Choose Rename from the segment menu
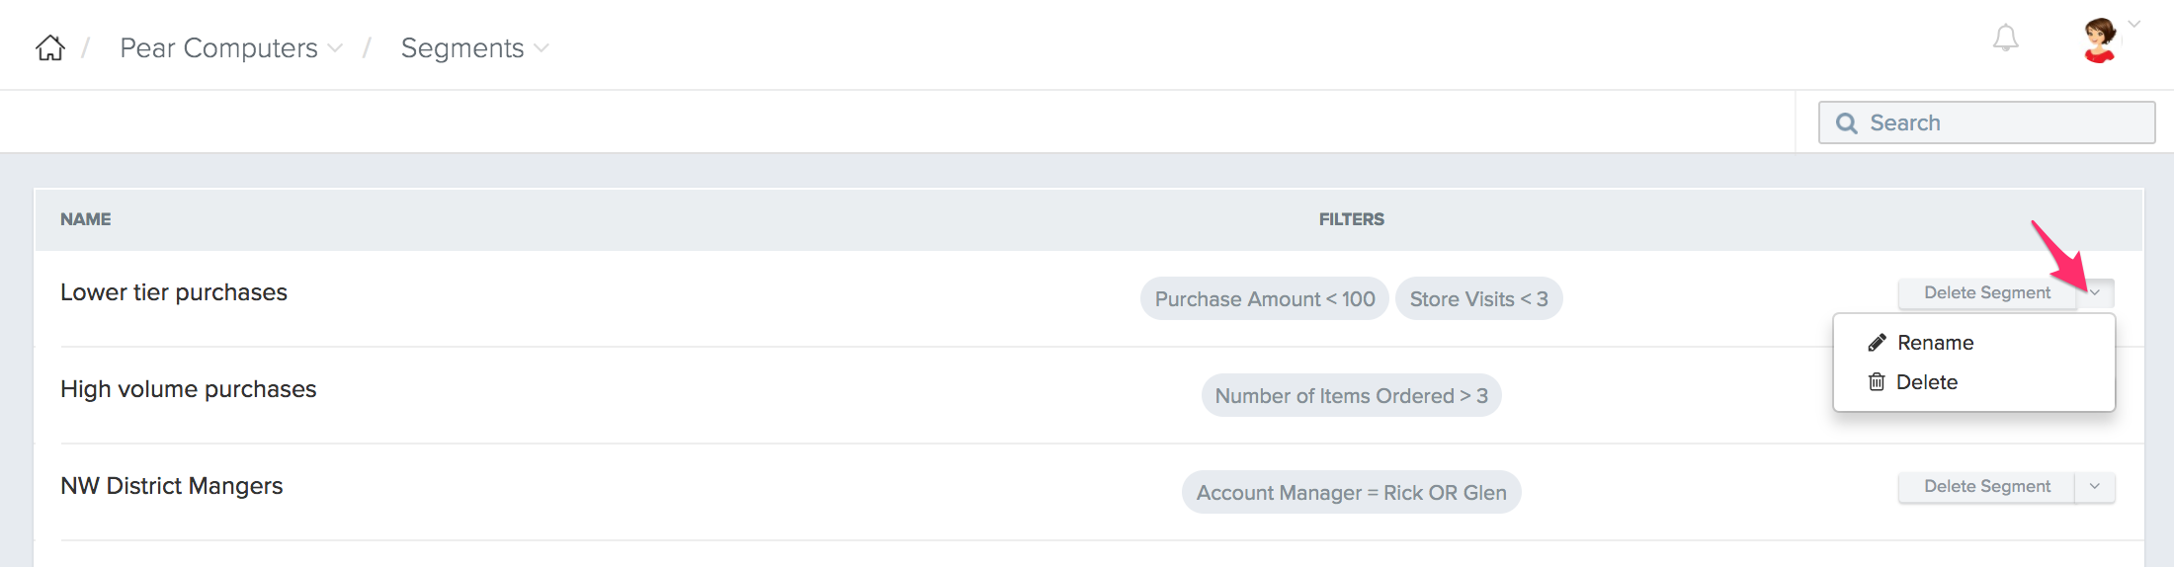The height and width of the screenshot is (567, 2174). 1934,343
